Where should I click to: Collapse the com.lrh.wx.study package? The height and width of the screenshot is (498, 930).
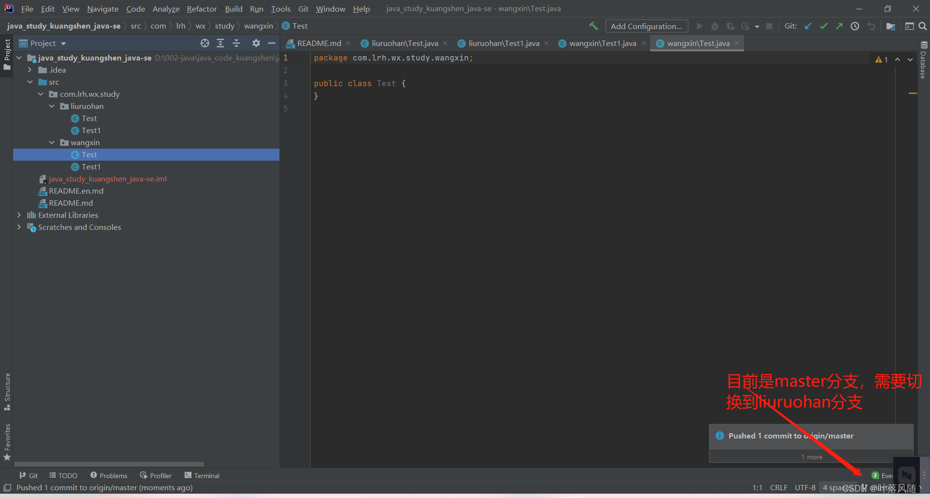41,94
